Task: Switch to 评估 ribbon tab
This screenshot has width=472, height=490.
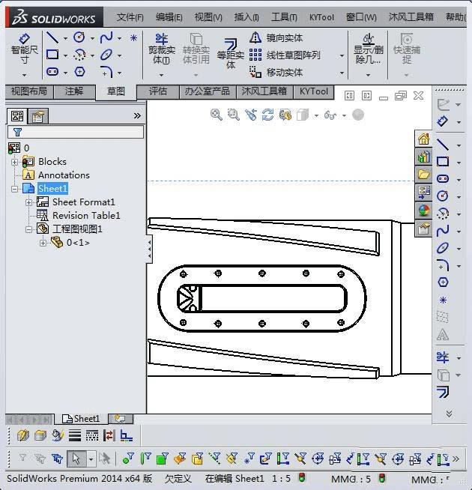Action: (158, 91)
